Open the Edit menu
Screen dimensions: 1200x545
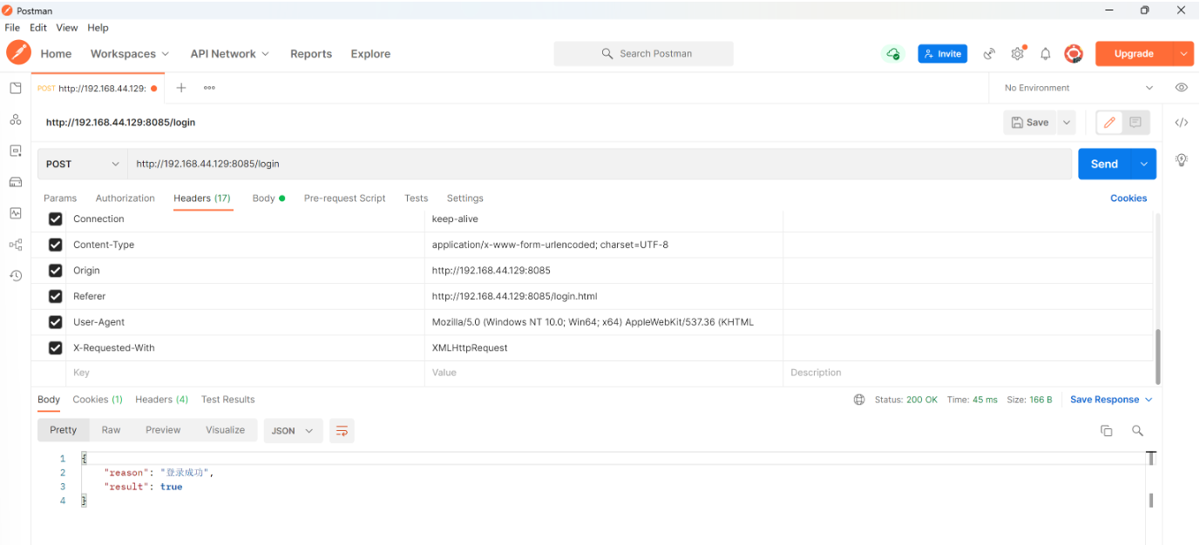[38, 28]
